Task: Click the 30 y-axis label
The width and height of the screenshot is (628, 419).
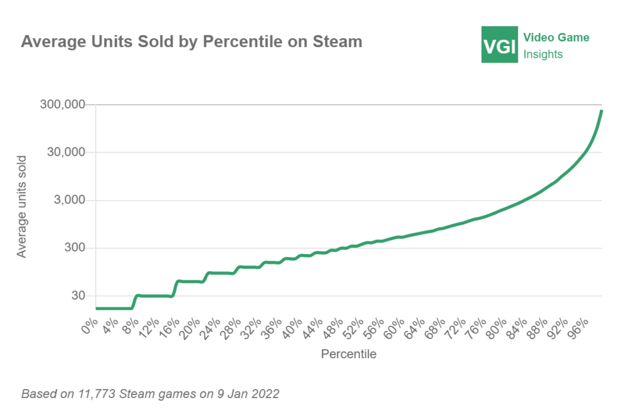Action: (77, 296)
